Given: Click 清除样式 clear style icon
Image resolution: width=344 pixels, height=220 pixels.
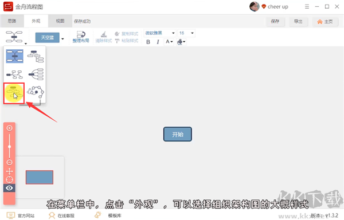Looking at the screenshot, I should click(104, 37).
